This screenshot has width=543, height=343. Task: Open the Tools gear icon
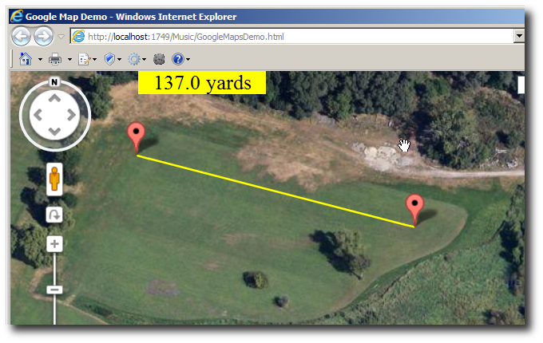click(x=134, y=59)
